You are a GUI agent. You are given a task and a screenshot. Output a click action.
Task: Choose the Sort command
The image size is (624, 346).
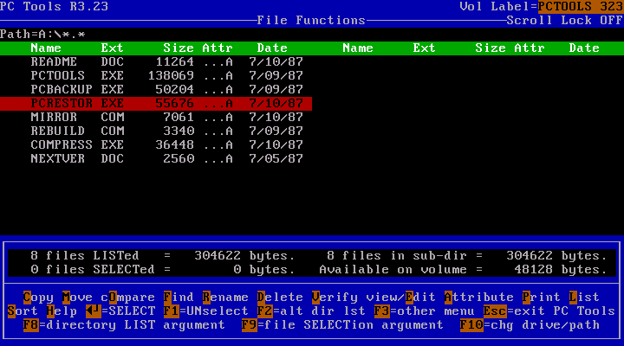pos(23,311)
